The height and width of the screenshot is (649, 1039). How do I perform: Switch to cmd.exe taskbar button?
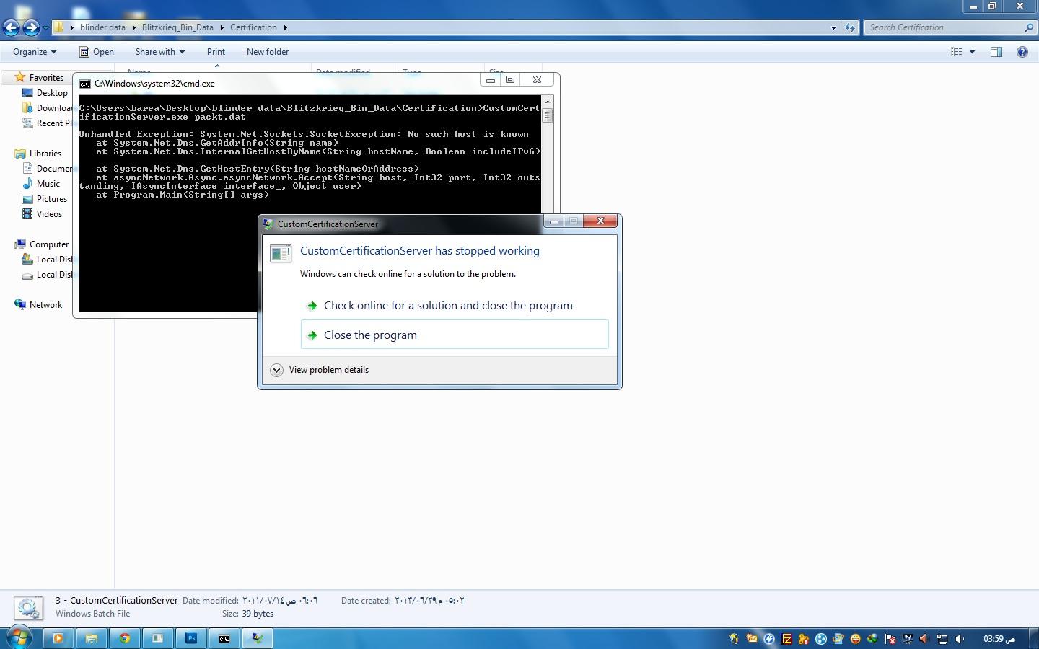tap(224, 638)
